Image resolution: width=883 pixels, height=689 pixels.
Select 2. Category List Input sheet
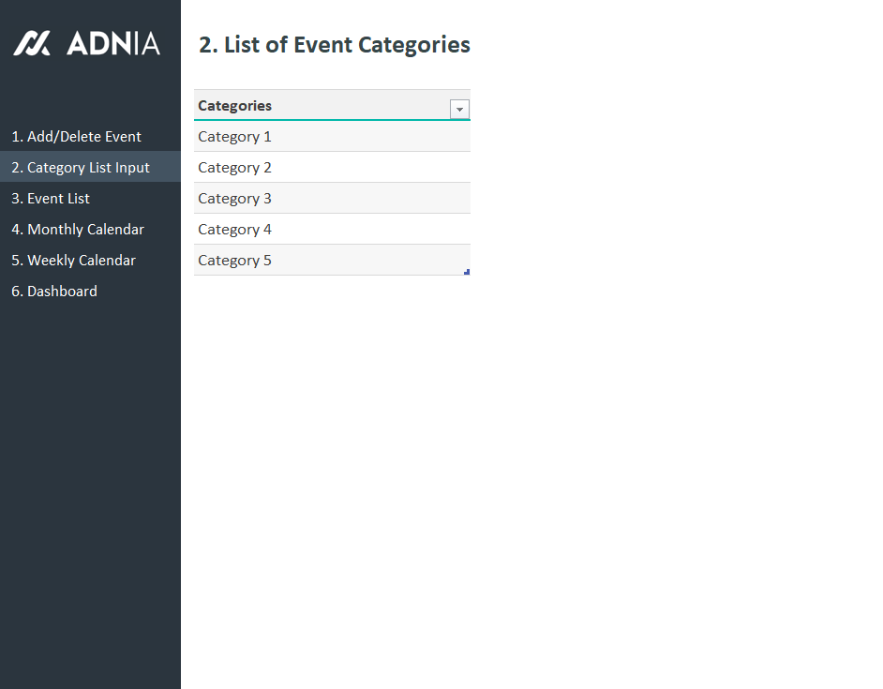tap(81, 168)
